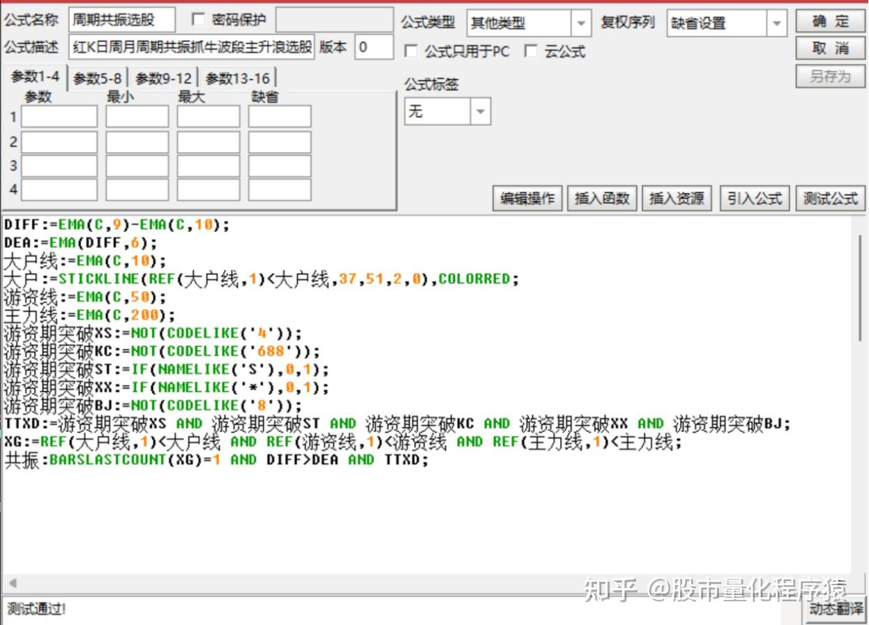Click the code editor vertical scrollbar
This screenshot has height=625, width=869.
[x=861, y=288]
